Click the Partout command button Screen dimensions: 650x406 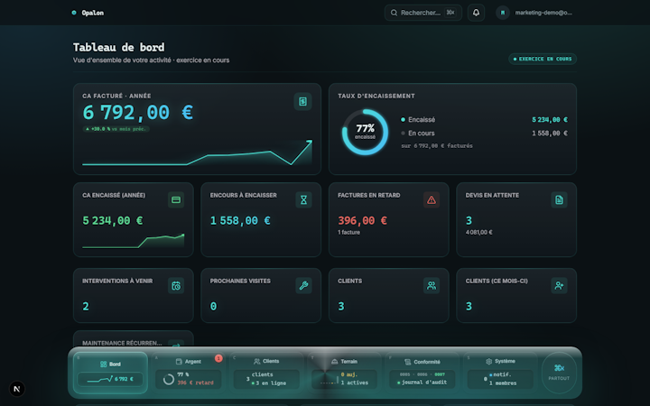click(x=559, y=373)
